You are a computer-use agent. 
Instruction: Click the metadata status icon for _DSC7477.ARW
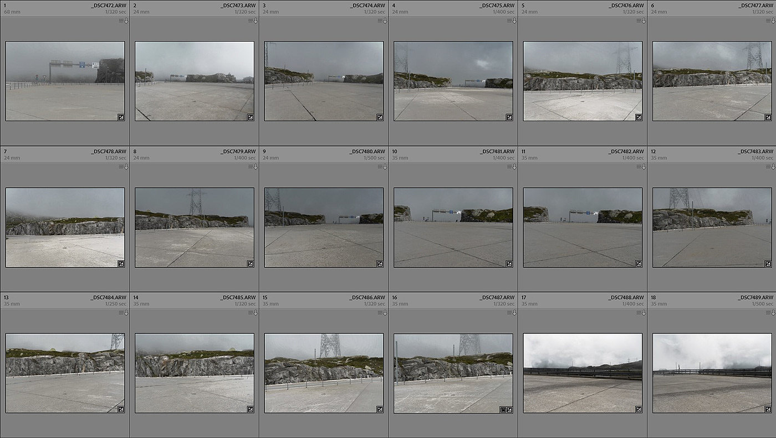tap(771, 20)
